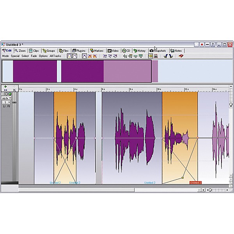The width and height of the screenshot is (234, 234).
Task: Click the scroll right arrow button
Action: (x=203, y=190)
